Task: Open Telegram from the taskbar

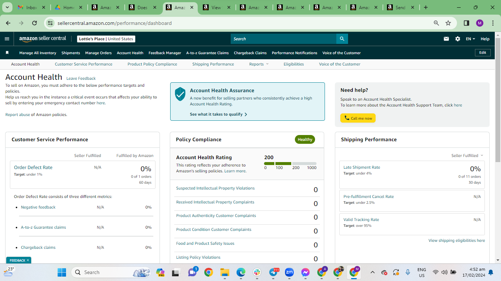Action: (x=274, y=272)
